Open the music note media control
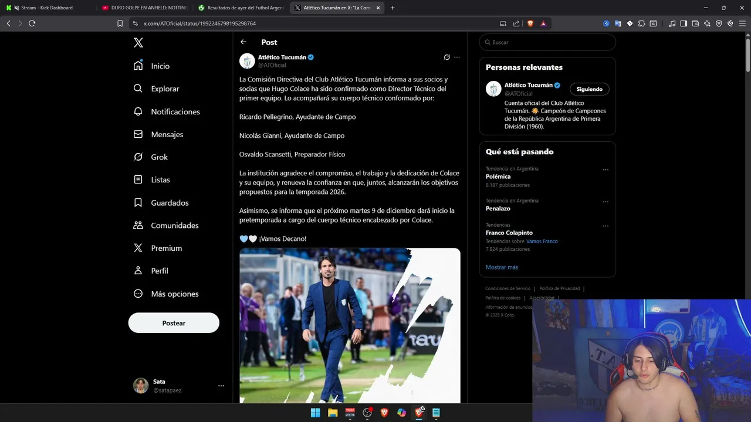Image resolution: width=751 pixels, height=422 pixels. pos(672,23)
